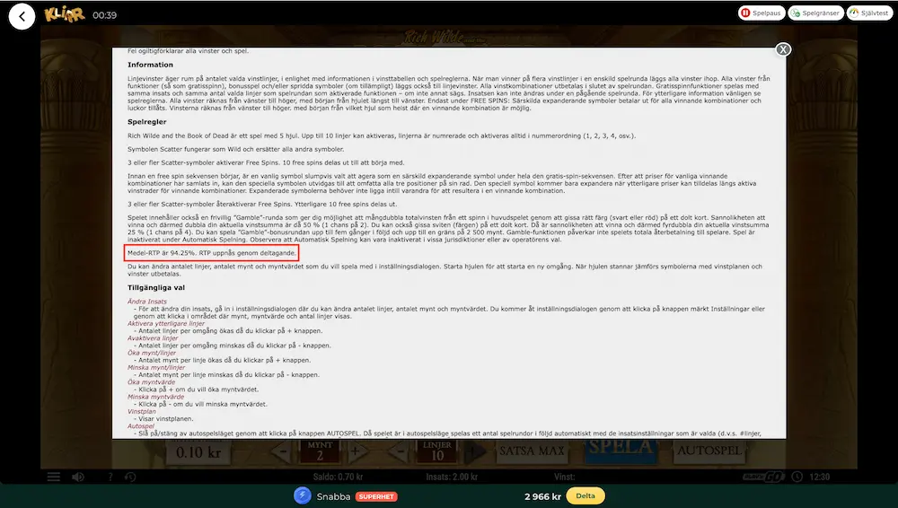Decrease coins with the minus arrow

tap(282, 451)
